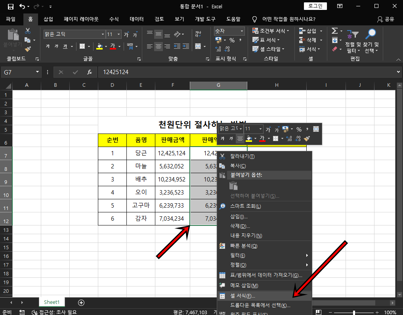This screenshot has height=315, width=403.
Task: Undo the last action
Action: pyautogui.click(x=22, y=7)
